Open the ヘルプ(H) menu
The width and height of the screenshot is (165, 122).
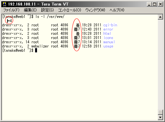pos(117,10)
